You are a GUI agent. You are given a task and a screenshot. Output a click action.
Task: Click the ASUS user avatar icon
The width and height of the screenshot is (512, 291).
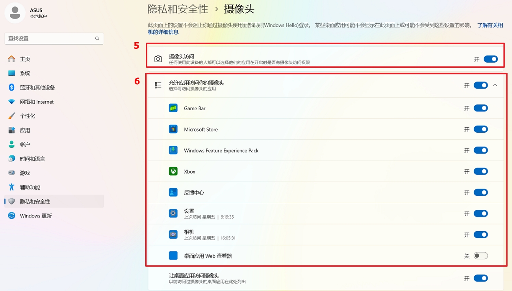coord(15,13)
